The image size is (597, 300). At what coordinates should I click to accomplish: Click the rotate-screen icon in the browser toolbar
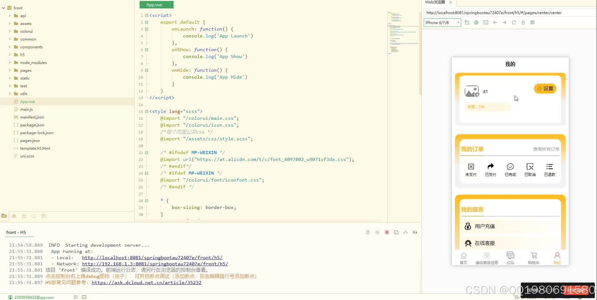[467, 22]
